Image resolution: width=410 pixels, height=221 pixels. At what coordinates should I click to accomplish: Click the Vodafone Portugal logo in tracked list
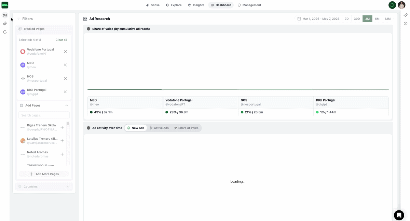(x=23, y=52)
